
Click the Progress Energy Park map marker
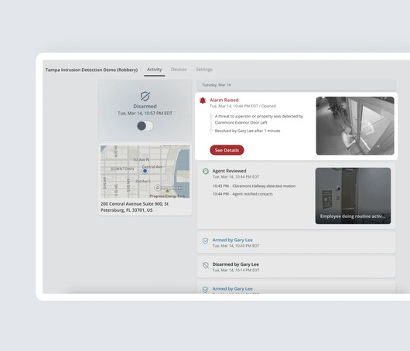tap(167, 192)
